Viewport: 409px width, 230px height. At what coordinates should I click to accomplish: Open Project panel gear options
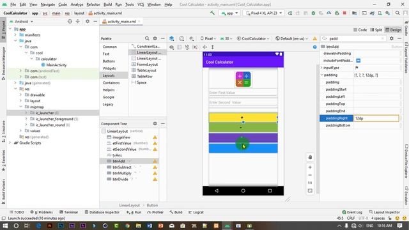click(x=88, y=21)
